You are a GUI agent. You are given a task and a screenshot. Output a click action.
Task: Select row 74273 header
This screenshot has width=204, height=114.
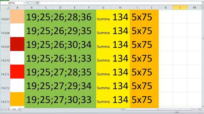[5, 99]
